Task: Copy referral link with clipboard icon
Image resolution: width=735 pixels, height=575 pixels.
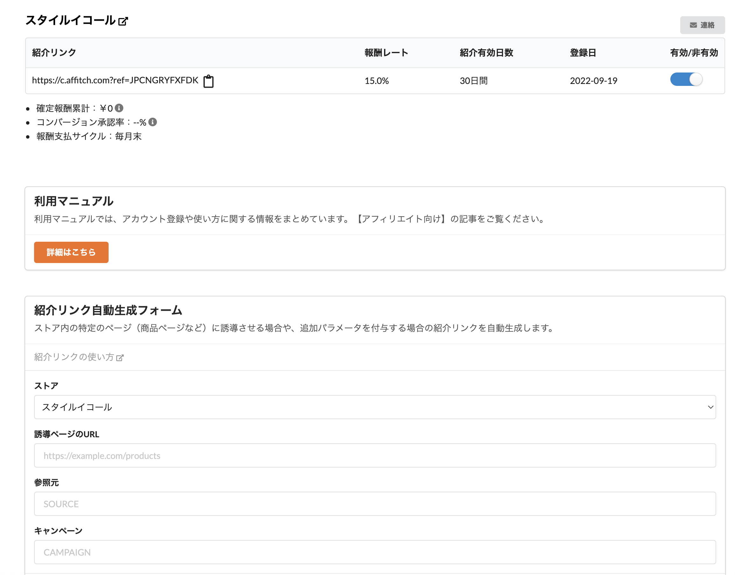Action: pyautogui.click(x=208, y=81)
